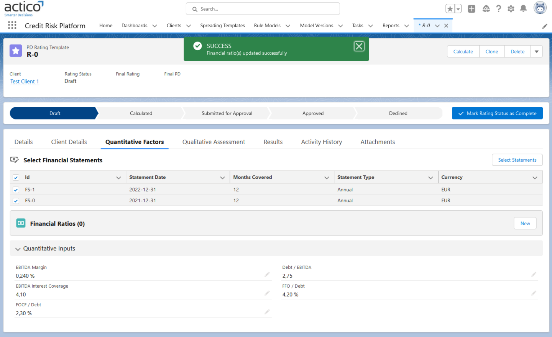Toggle the select-all checkbox in statements header

click(x=16, y=177)
